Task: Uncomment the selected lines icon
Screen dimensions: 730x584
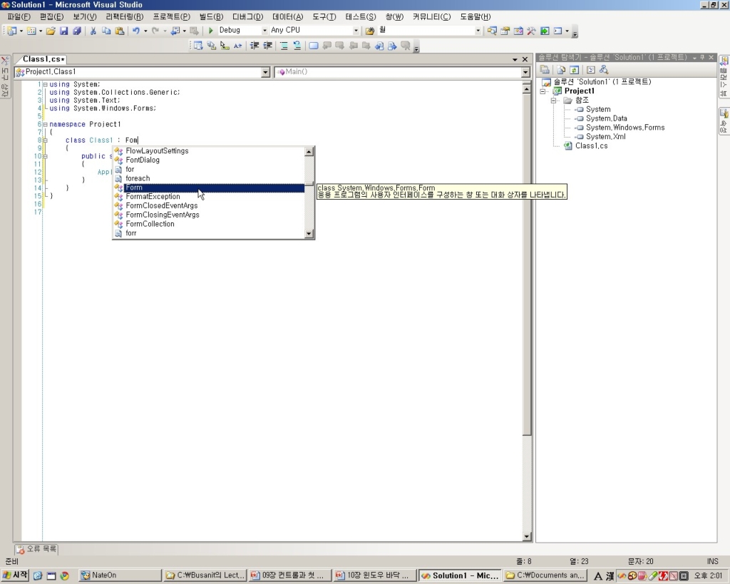Action: point(297,46)
